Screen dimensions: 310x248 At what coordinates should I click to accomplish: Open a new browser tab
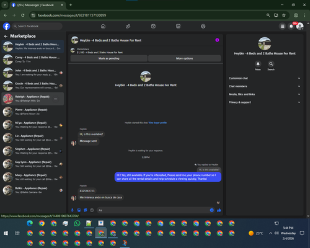pyautogui.click(x=71, y=5)
